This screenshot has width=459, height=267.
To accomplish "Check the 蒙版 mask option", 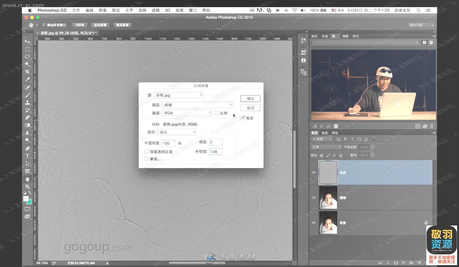I will 147,158.
